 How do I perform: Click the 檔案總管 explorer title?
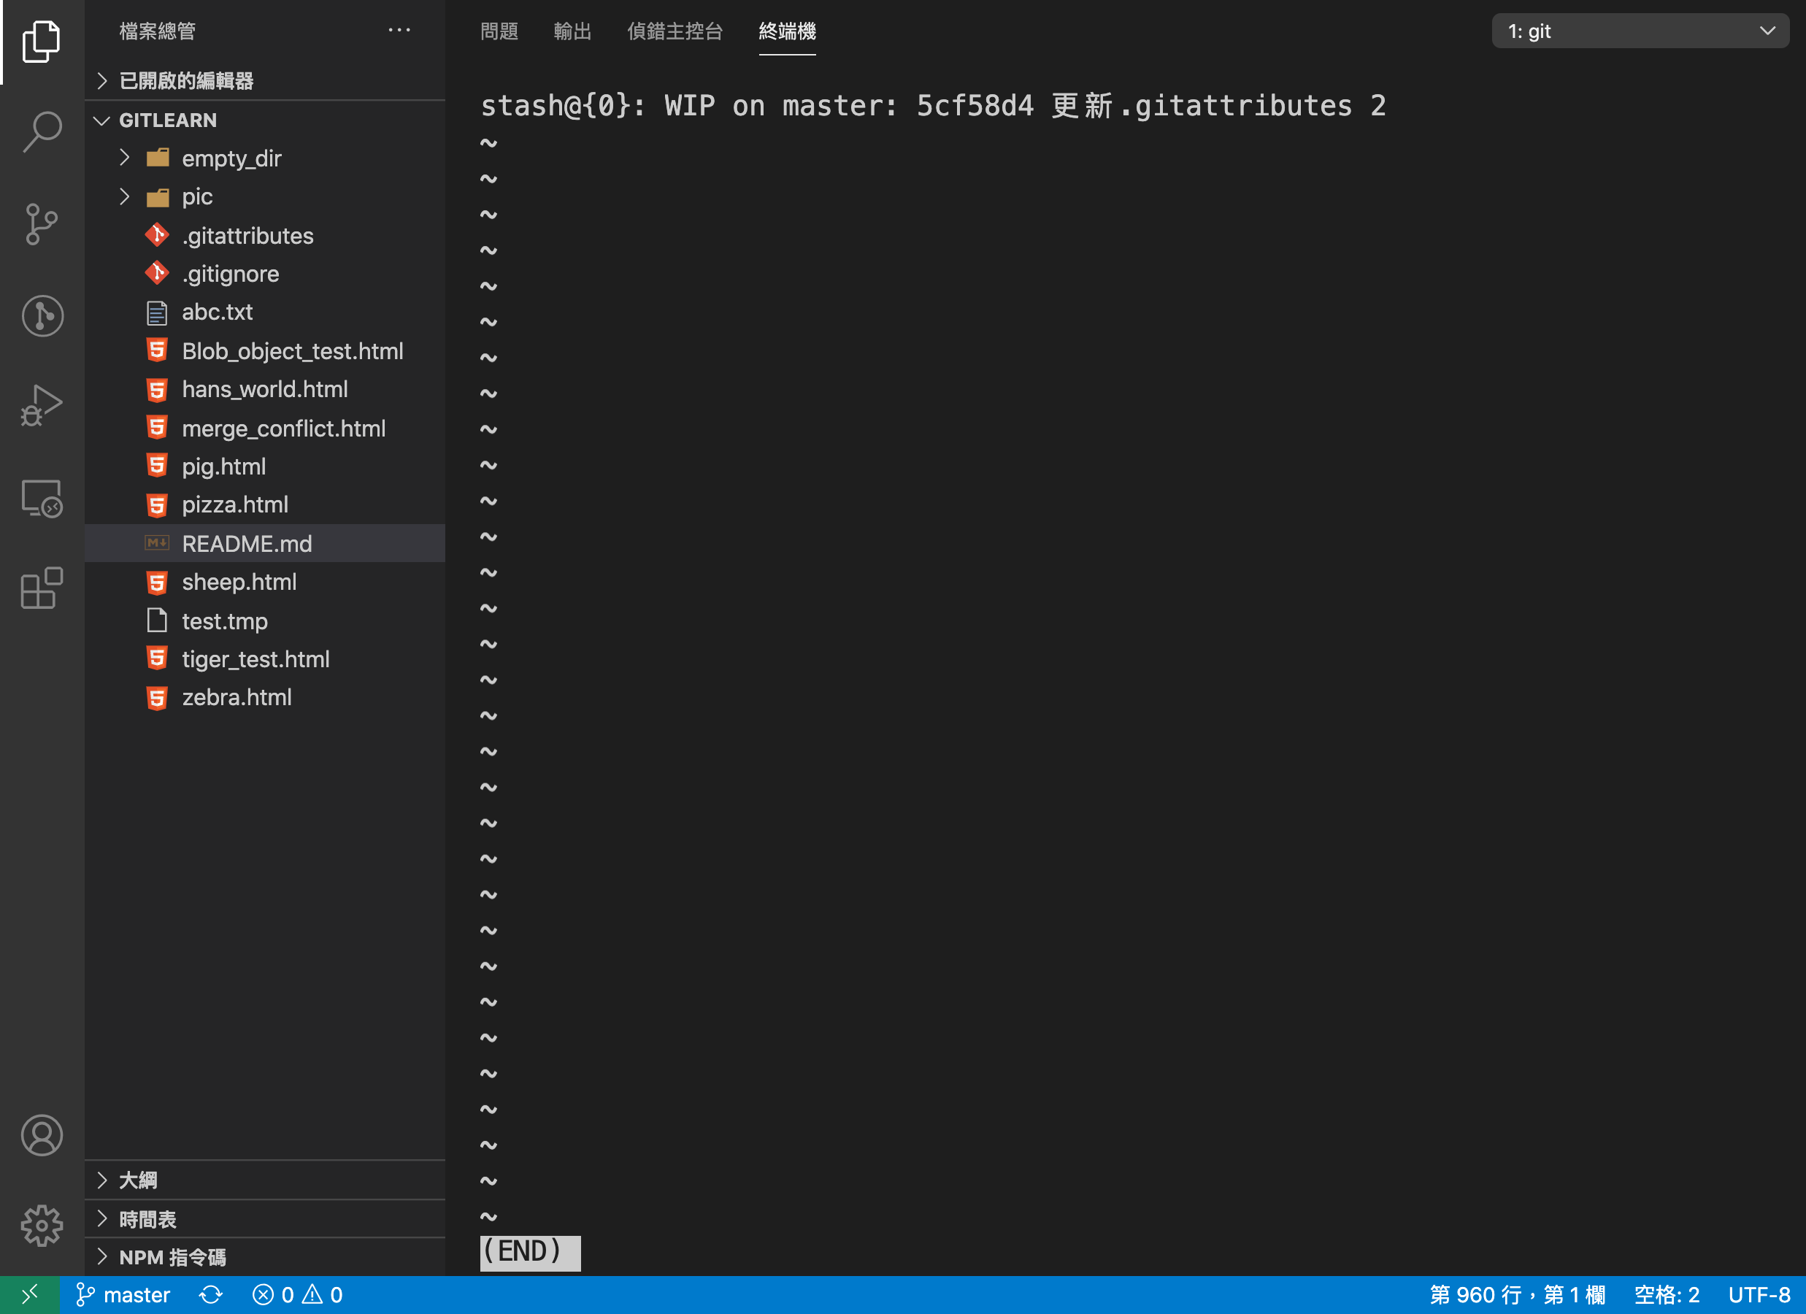pyautogui.click(x=158, y=31)
